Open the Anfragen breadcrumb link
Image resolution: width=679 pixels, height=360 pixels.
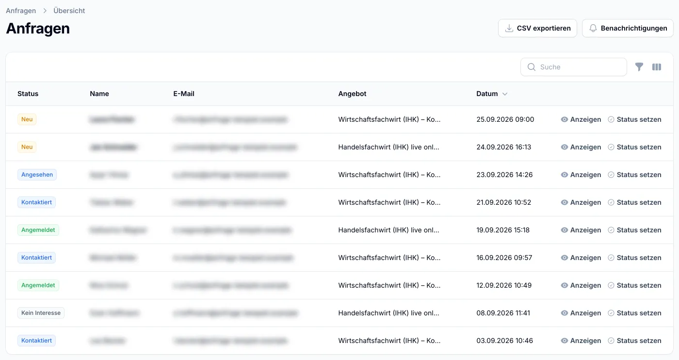(x=21, y=11)
